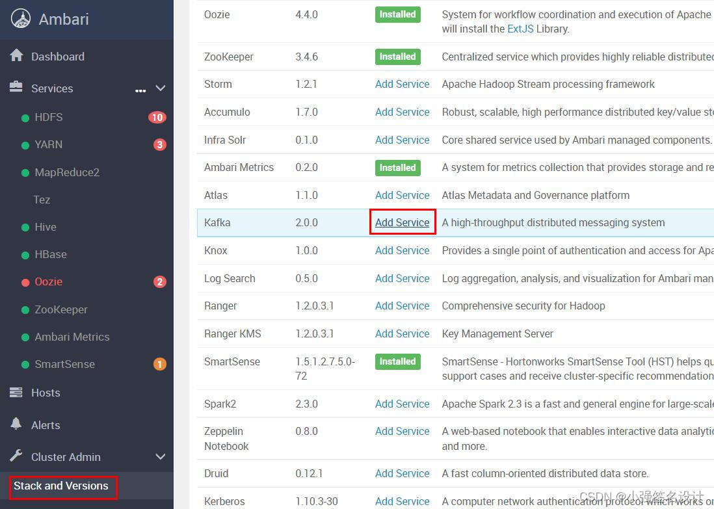Click the Hosts server icon
The height and width of the screenshot is (509, 714).
(16, 392)
